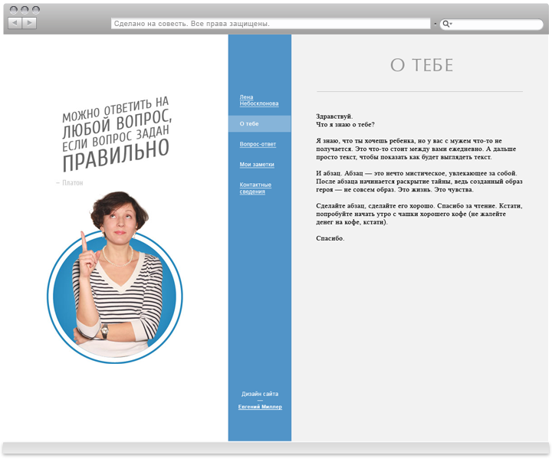Click the red close window button
Viewport: 552px width, 462px height.
(x=14, y=10)
